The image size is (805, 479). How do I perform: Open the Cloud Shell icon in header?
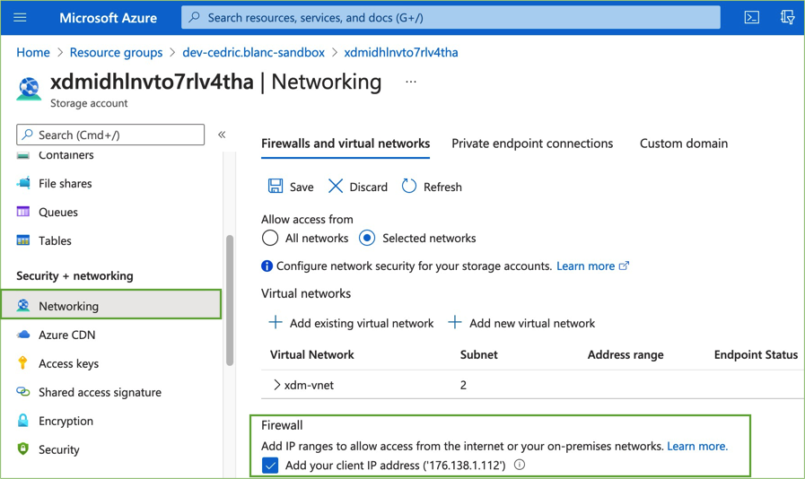752,17
